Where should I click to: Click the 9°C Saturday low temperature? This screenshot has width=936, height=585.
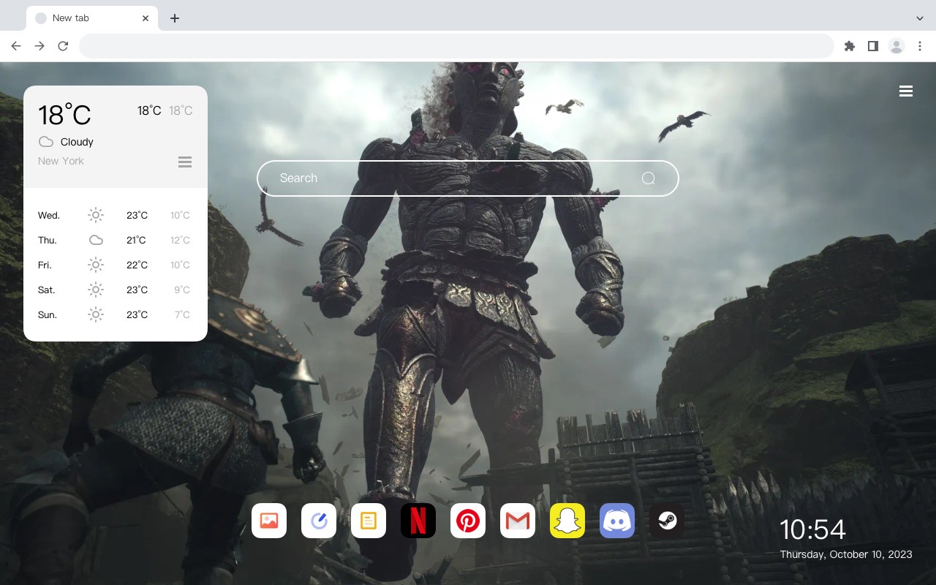tap(182, 290)
